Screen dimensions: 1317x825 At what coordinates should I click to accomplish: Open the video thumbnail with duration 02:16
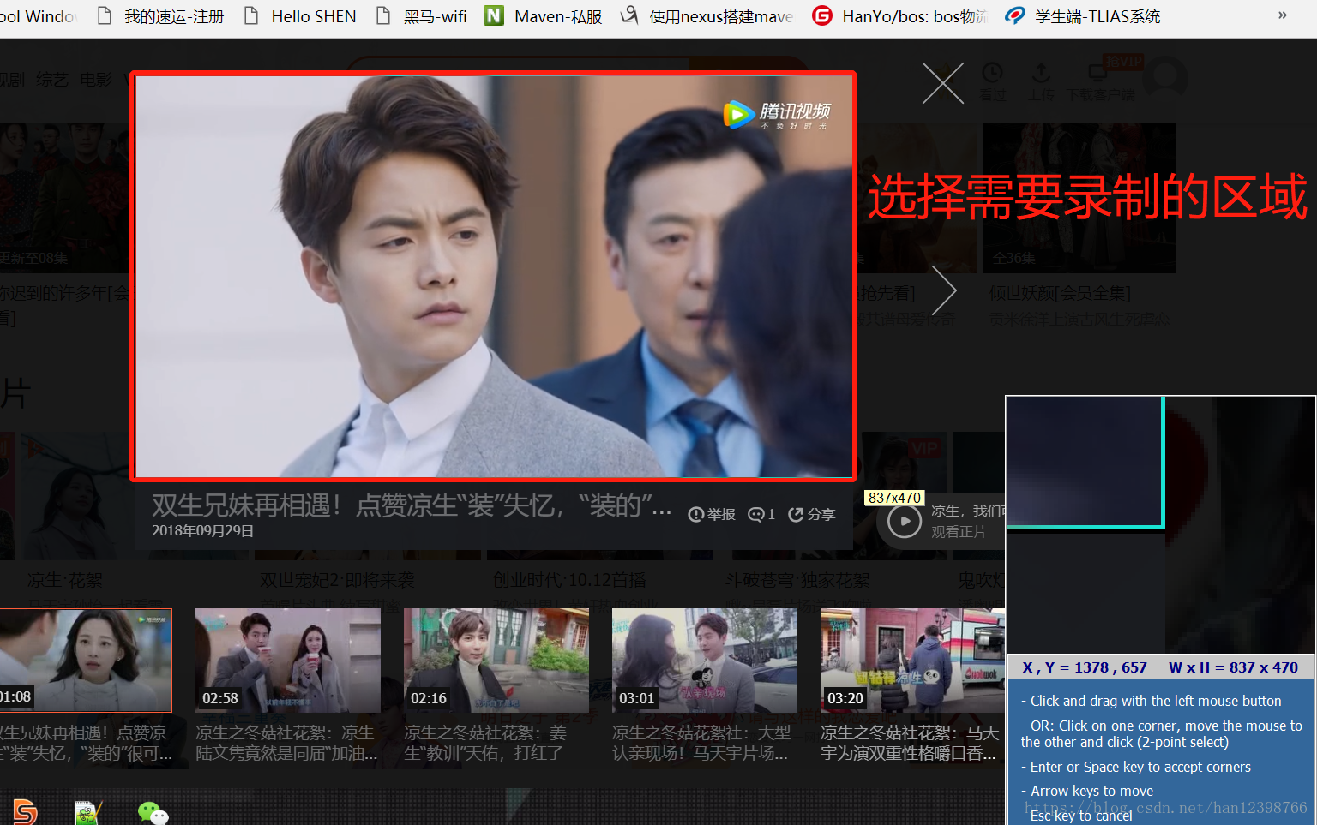(496, 660)
